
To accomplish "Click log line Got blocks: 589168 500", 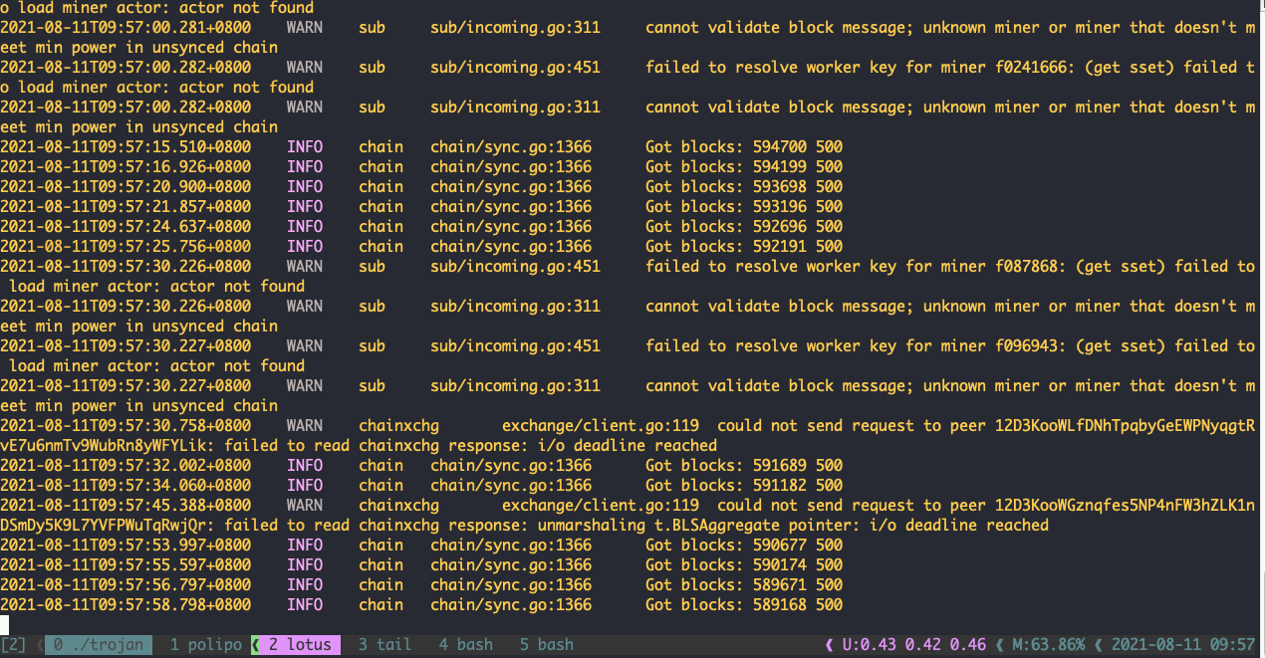I will pos(743,604).
